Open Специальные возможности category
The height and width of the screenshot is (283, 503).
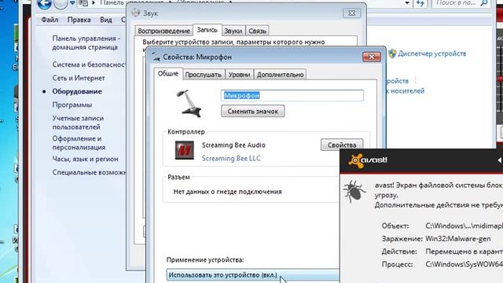point(89,172)
